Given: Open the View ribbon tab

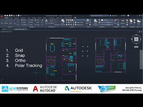Looking at the screenshot, I should tap(29, 18).
